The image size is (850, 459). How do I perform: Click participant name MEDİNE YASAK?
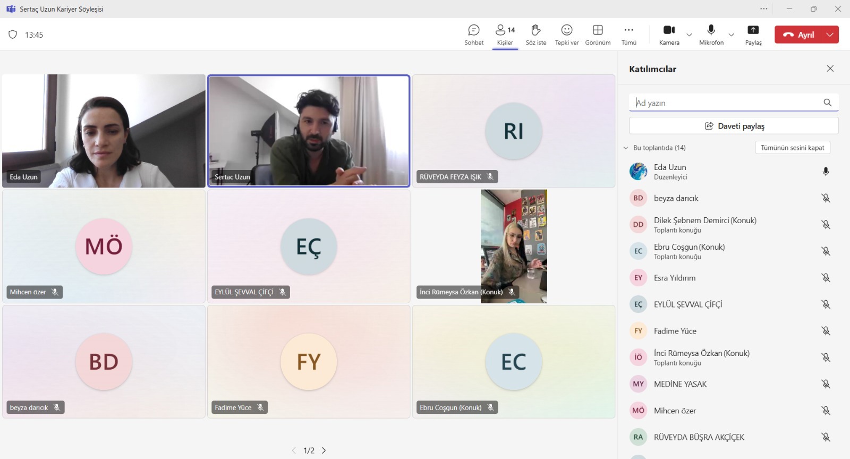pos(681,384)
